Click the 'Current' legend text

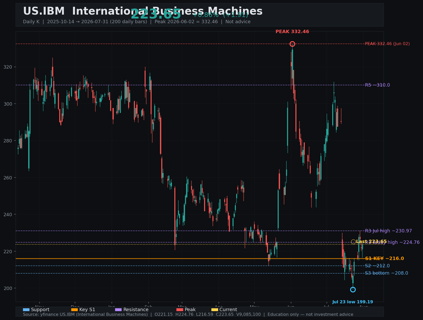[x=228, y=310]
